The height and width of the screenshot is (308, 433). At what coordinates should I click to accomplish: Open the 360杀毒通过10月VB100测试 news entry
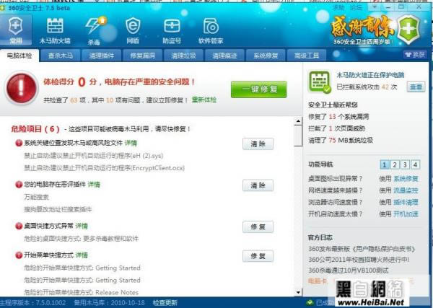[349, 270]
